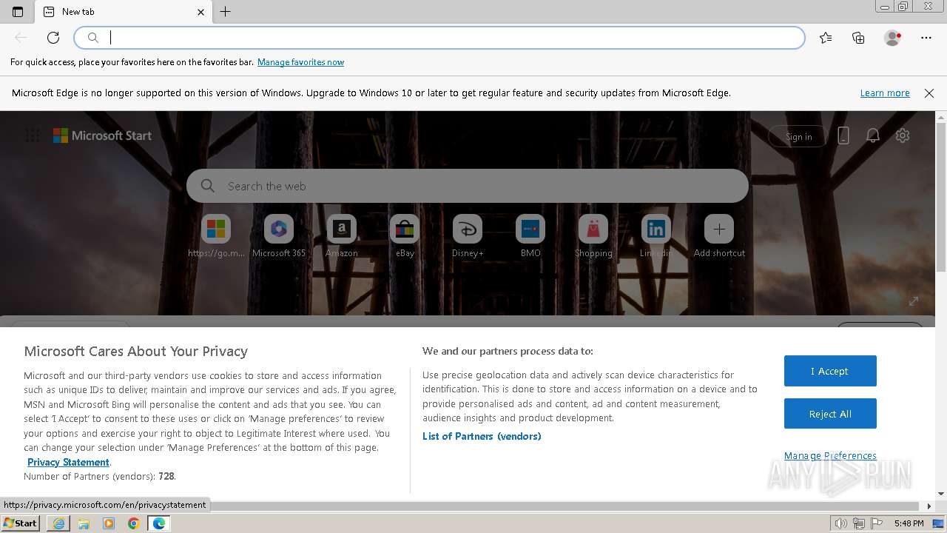Open the Collections icon
Image resolution: width=947 pixels, height=533 pixels.
pos(858,38)
